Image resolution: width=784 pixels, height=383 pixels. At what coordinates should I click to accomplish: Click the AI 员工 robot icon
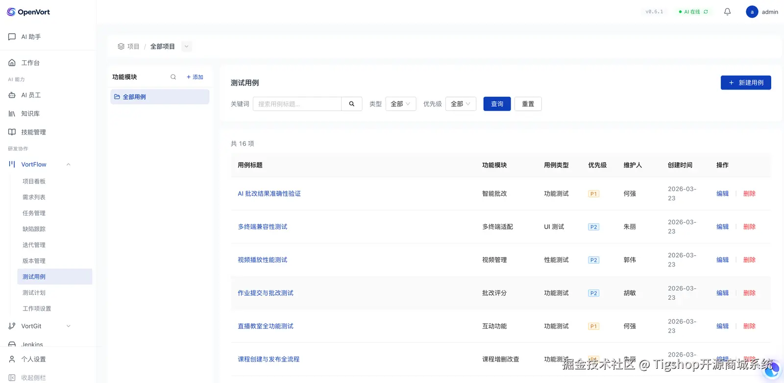12,95
